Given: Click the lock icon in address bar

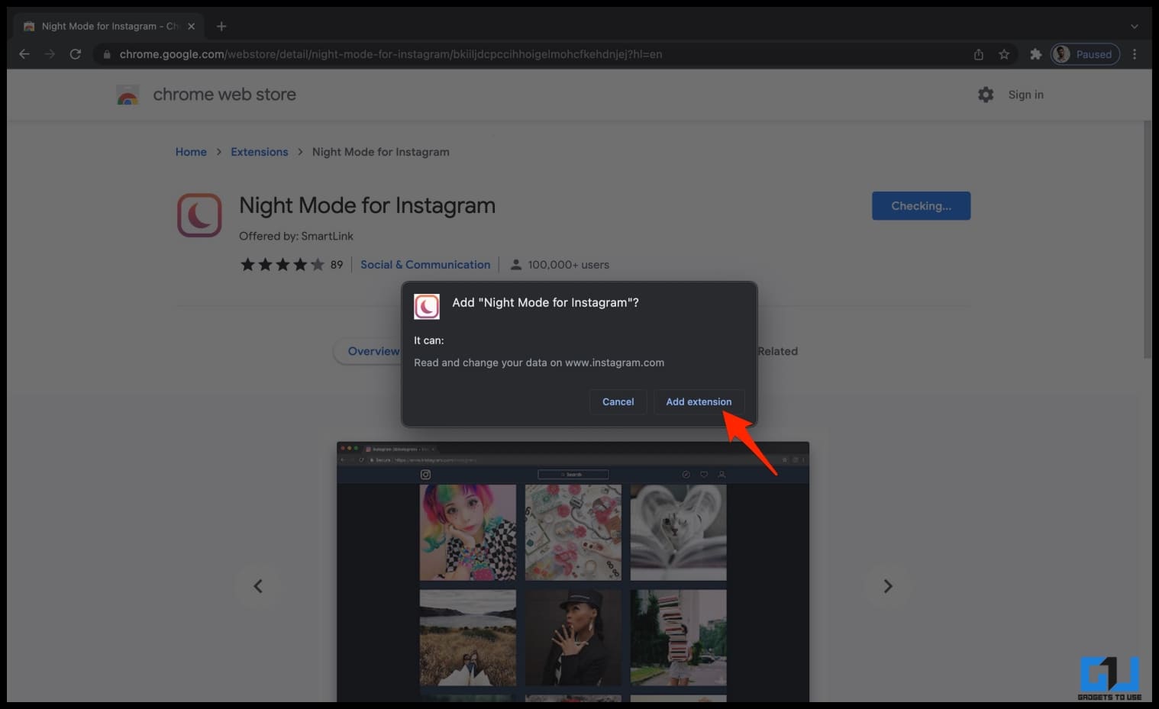Looking at the screenshot, I should point(106,54).
